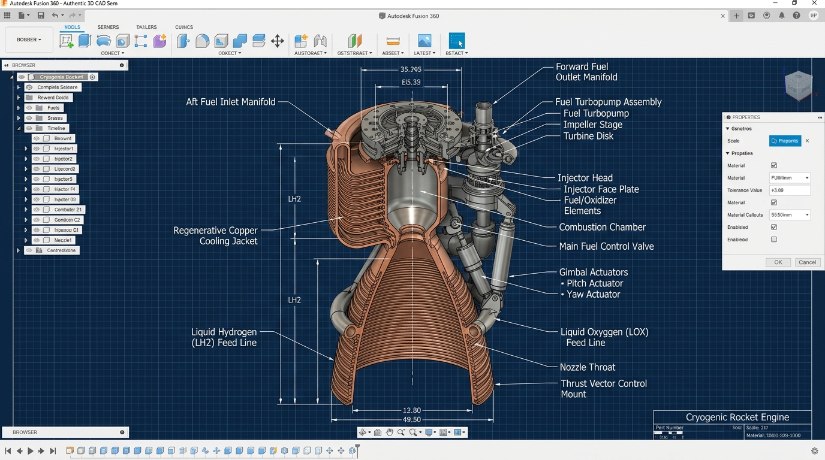
Task: Toggle visibility of Combuster 21
Action: pos(37,210)
